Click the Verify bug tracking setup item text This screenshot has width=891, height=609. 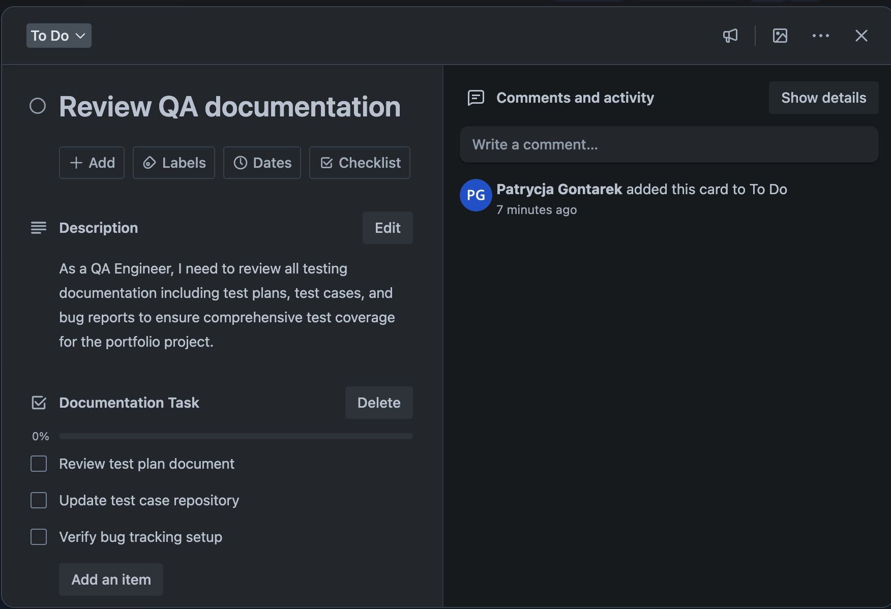coord(141,537)
